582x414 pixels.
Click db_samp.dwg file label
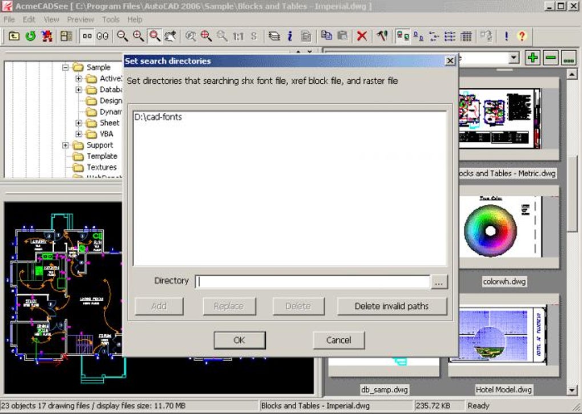[384, 389]
